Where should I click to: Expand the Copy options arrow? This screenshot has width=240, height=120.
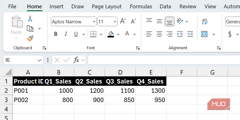pyautogui.click(x=39, y=28)
